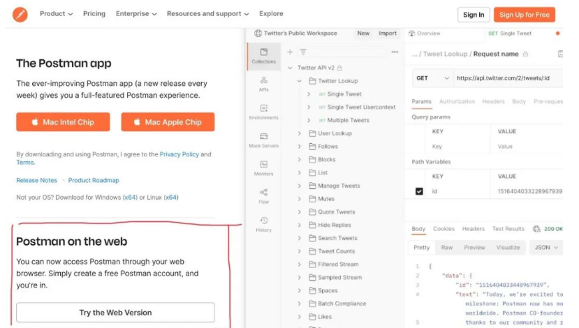Click the documentation icon at request header right

[560, 54]
